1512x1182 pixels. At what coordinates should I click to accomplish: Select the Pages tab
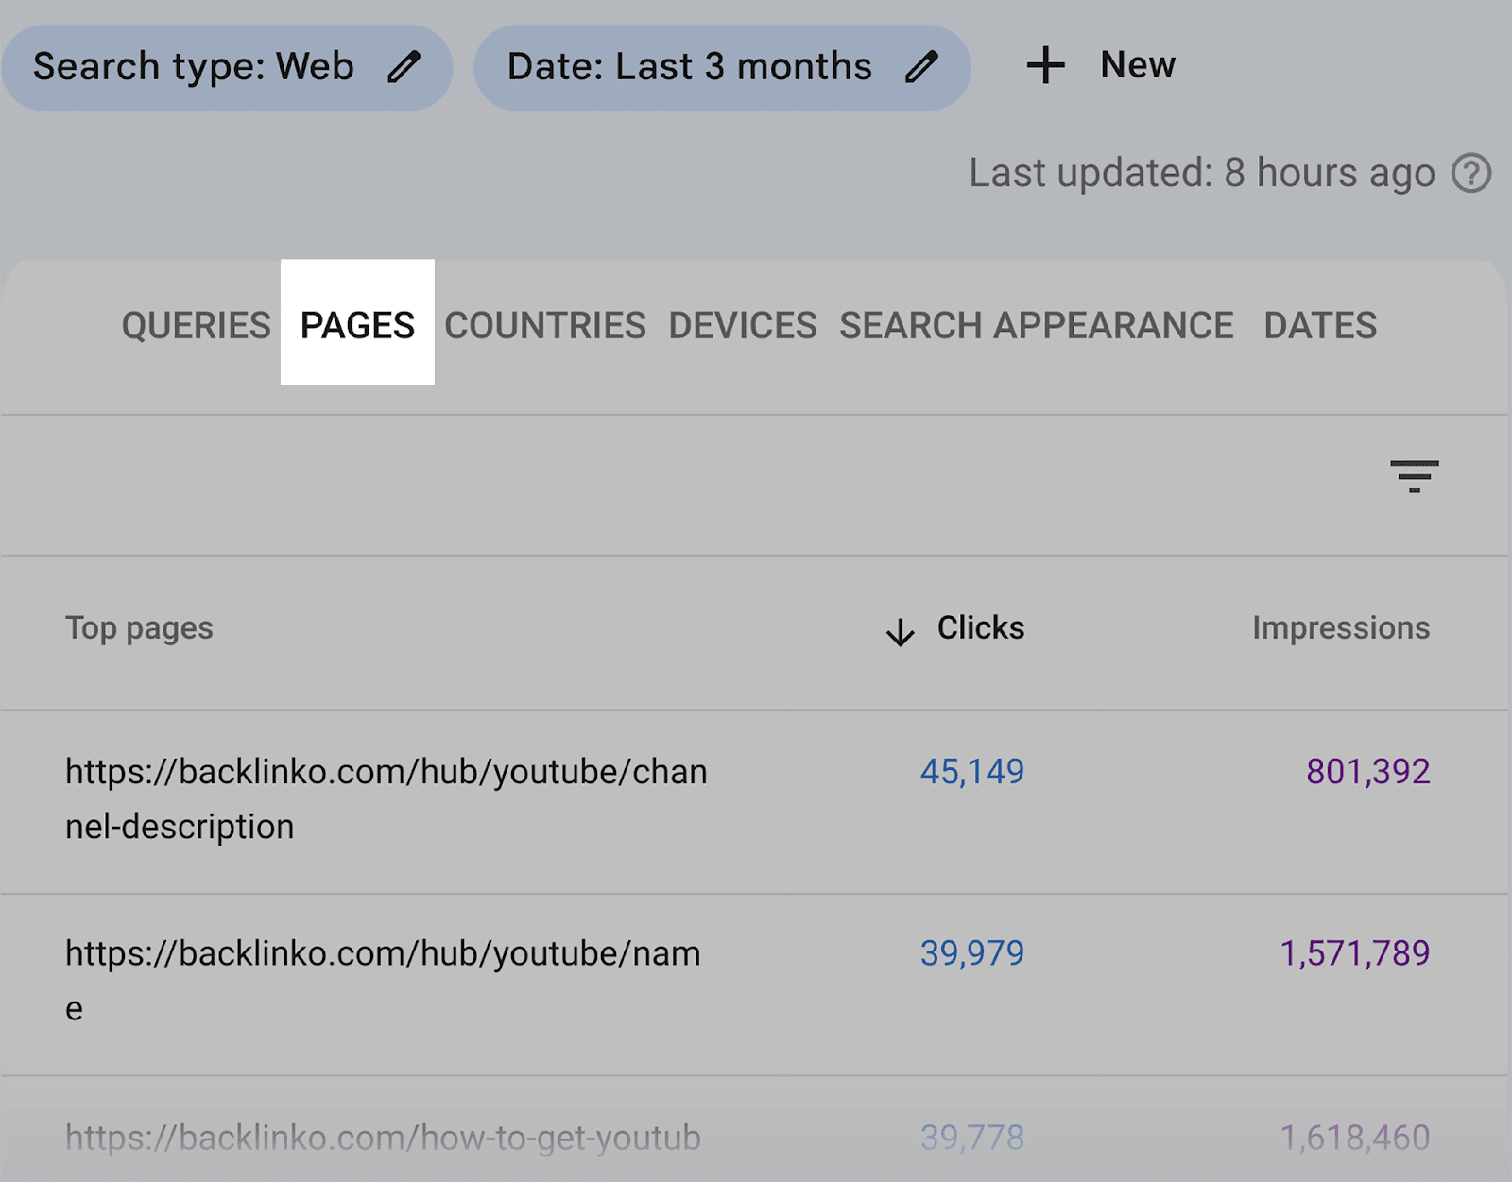coord(357,325)
